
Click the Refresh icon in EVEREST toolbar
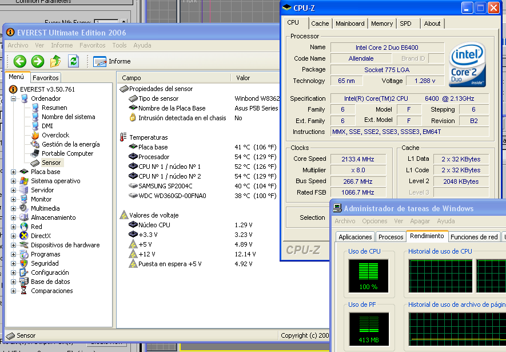click(74, 61)
